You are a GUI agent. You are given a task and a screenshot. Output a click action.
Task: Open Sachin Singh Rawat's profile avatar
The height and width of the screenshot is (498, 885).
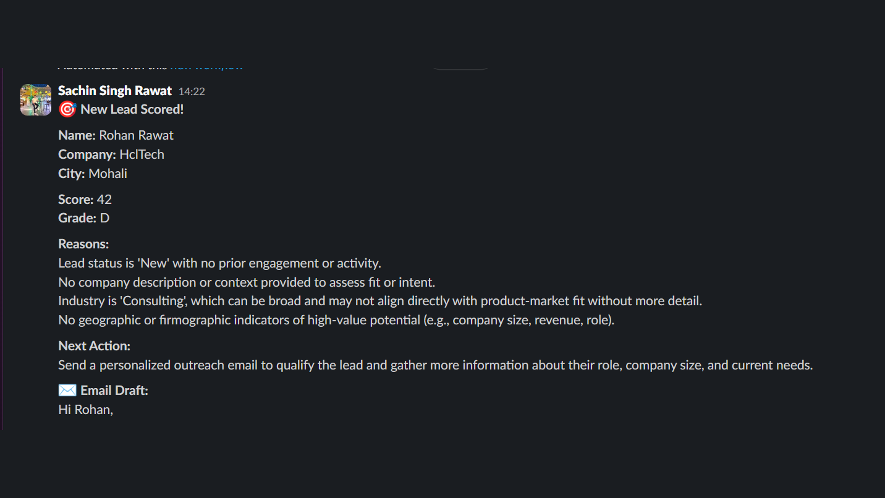pyautogui.click(x=35, y=99)
